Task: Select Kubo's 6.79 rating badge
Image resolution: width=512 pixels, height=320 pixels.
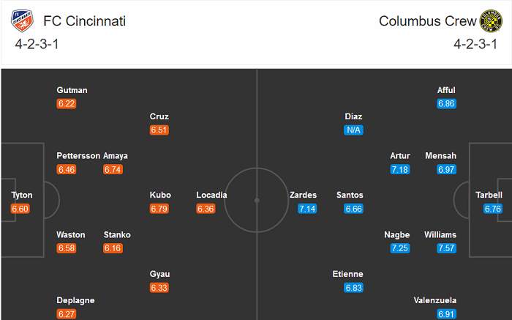Action: (x=159, y=209)
